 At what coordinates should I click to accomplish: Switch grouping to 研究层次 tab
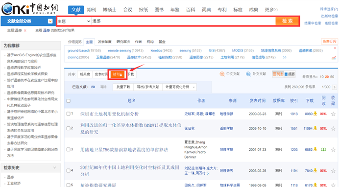[123, 42]
